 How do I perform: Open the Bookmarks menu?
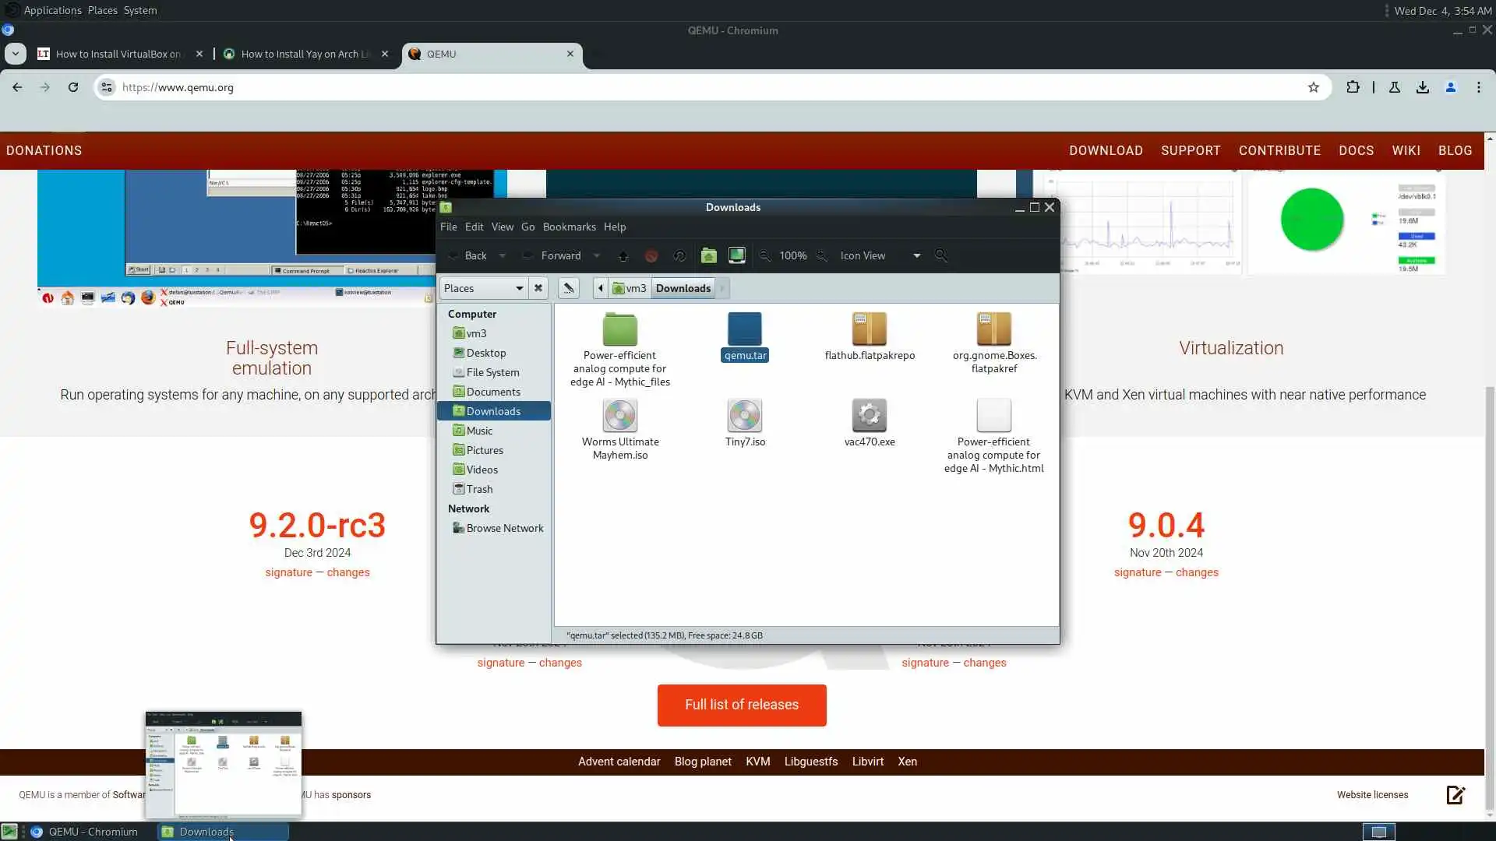tap(569, 227)
